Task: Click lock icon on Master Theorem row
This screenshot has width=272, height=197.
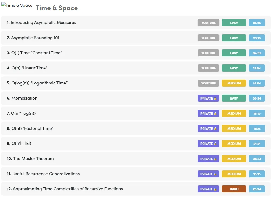Action: (x=215, y=159)
